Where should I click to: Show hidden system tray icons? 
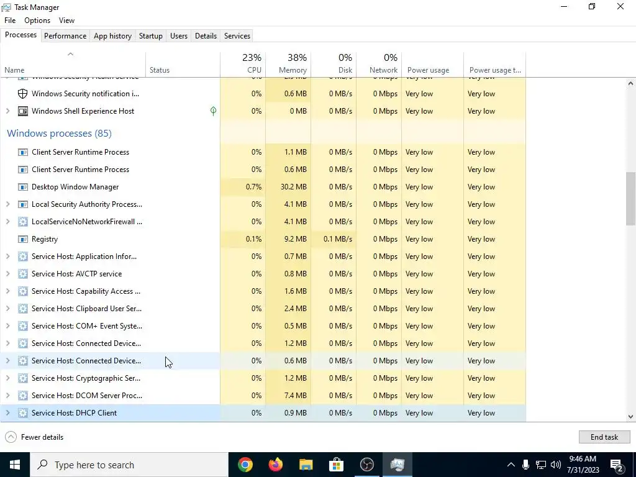click(511, 465)
